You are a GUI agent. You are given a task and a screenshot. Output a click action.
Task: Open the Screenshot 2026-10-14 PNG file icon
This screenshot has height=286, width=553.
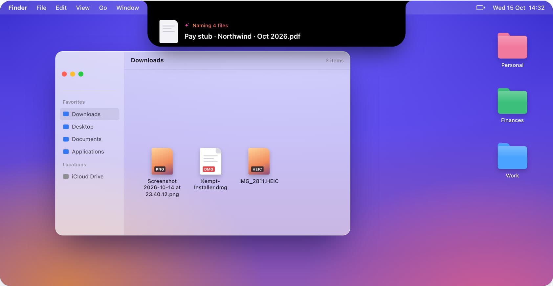click(x=162, y=161)
